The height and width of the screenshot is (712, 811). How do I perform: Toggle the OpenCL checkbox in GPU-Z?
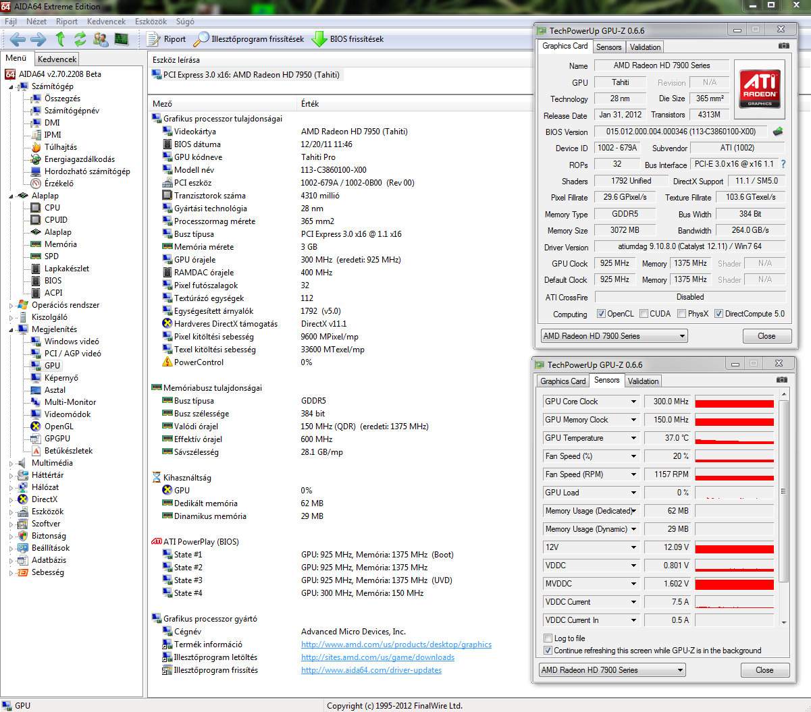pos(601,314)
